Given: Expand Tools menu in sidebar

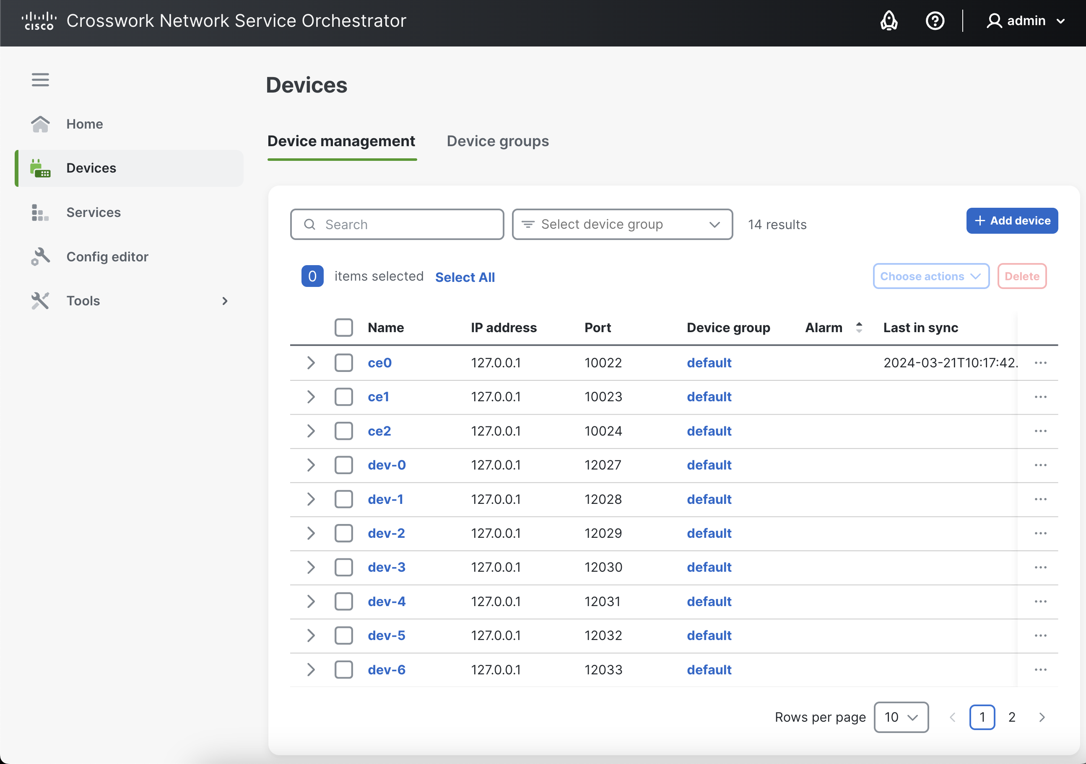Looking at the screenshot, I should click(225, 301).
